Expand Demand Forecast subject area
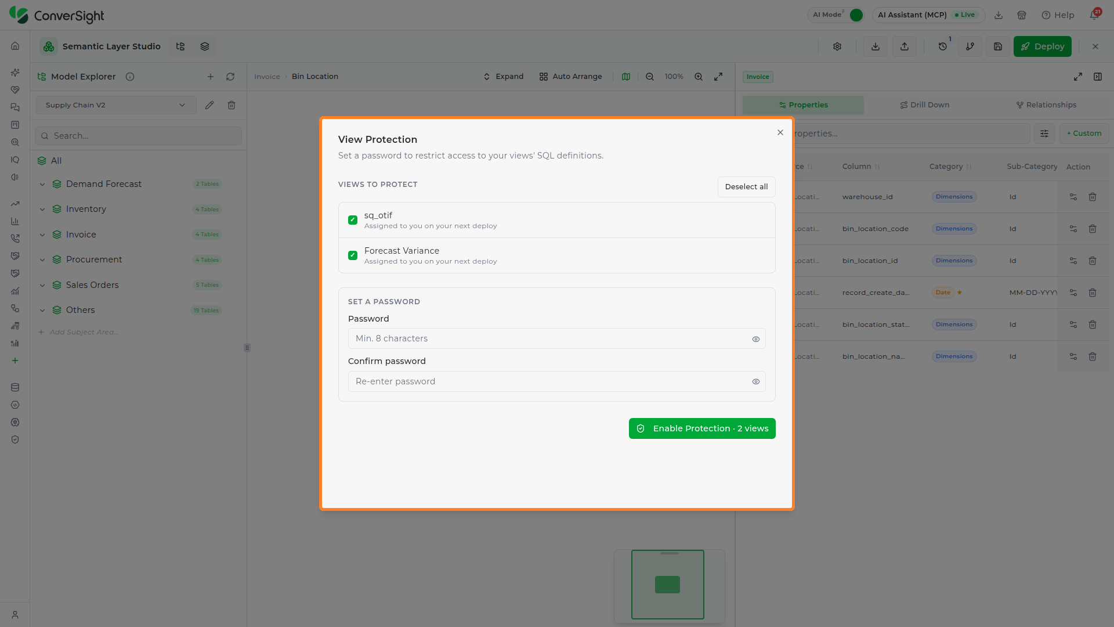This screenshot has width=1114, height=627. (x=42, y=184)
